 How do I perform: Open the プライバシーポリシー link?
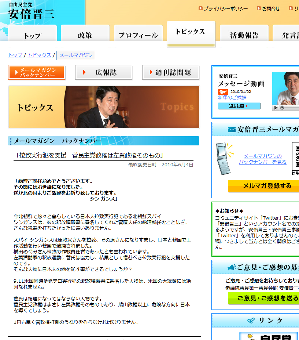click(226, 8)
